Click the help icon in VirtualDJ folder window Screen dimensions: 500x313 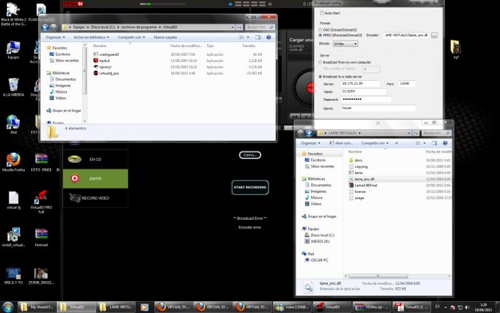(269, 38)
